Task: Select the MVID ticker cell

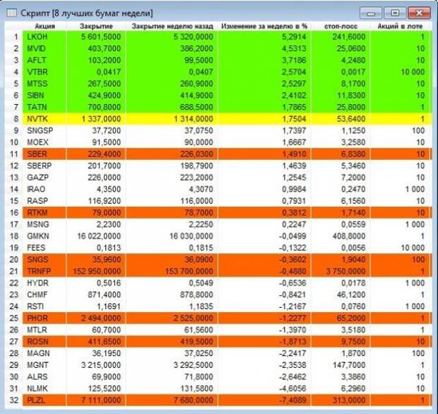Action: [x=45, y=48]
